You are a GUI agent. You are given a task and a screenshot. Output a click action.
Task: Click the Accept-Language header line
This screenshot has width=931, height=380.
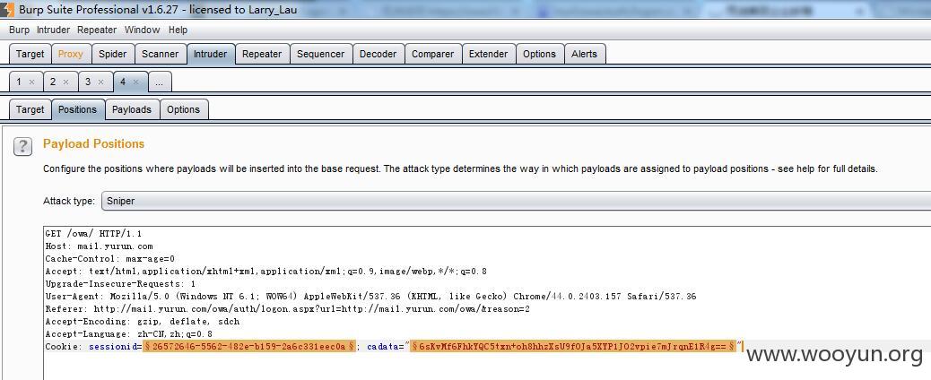coord(129,333)
